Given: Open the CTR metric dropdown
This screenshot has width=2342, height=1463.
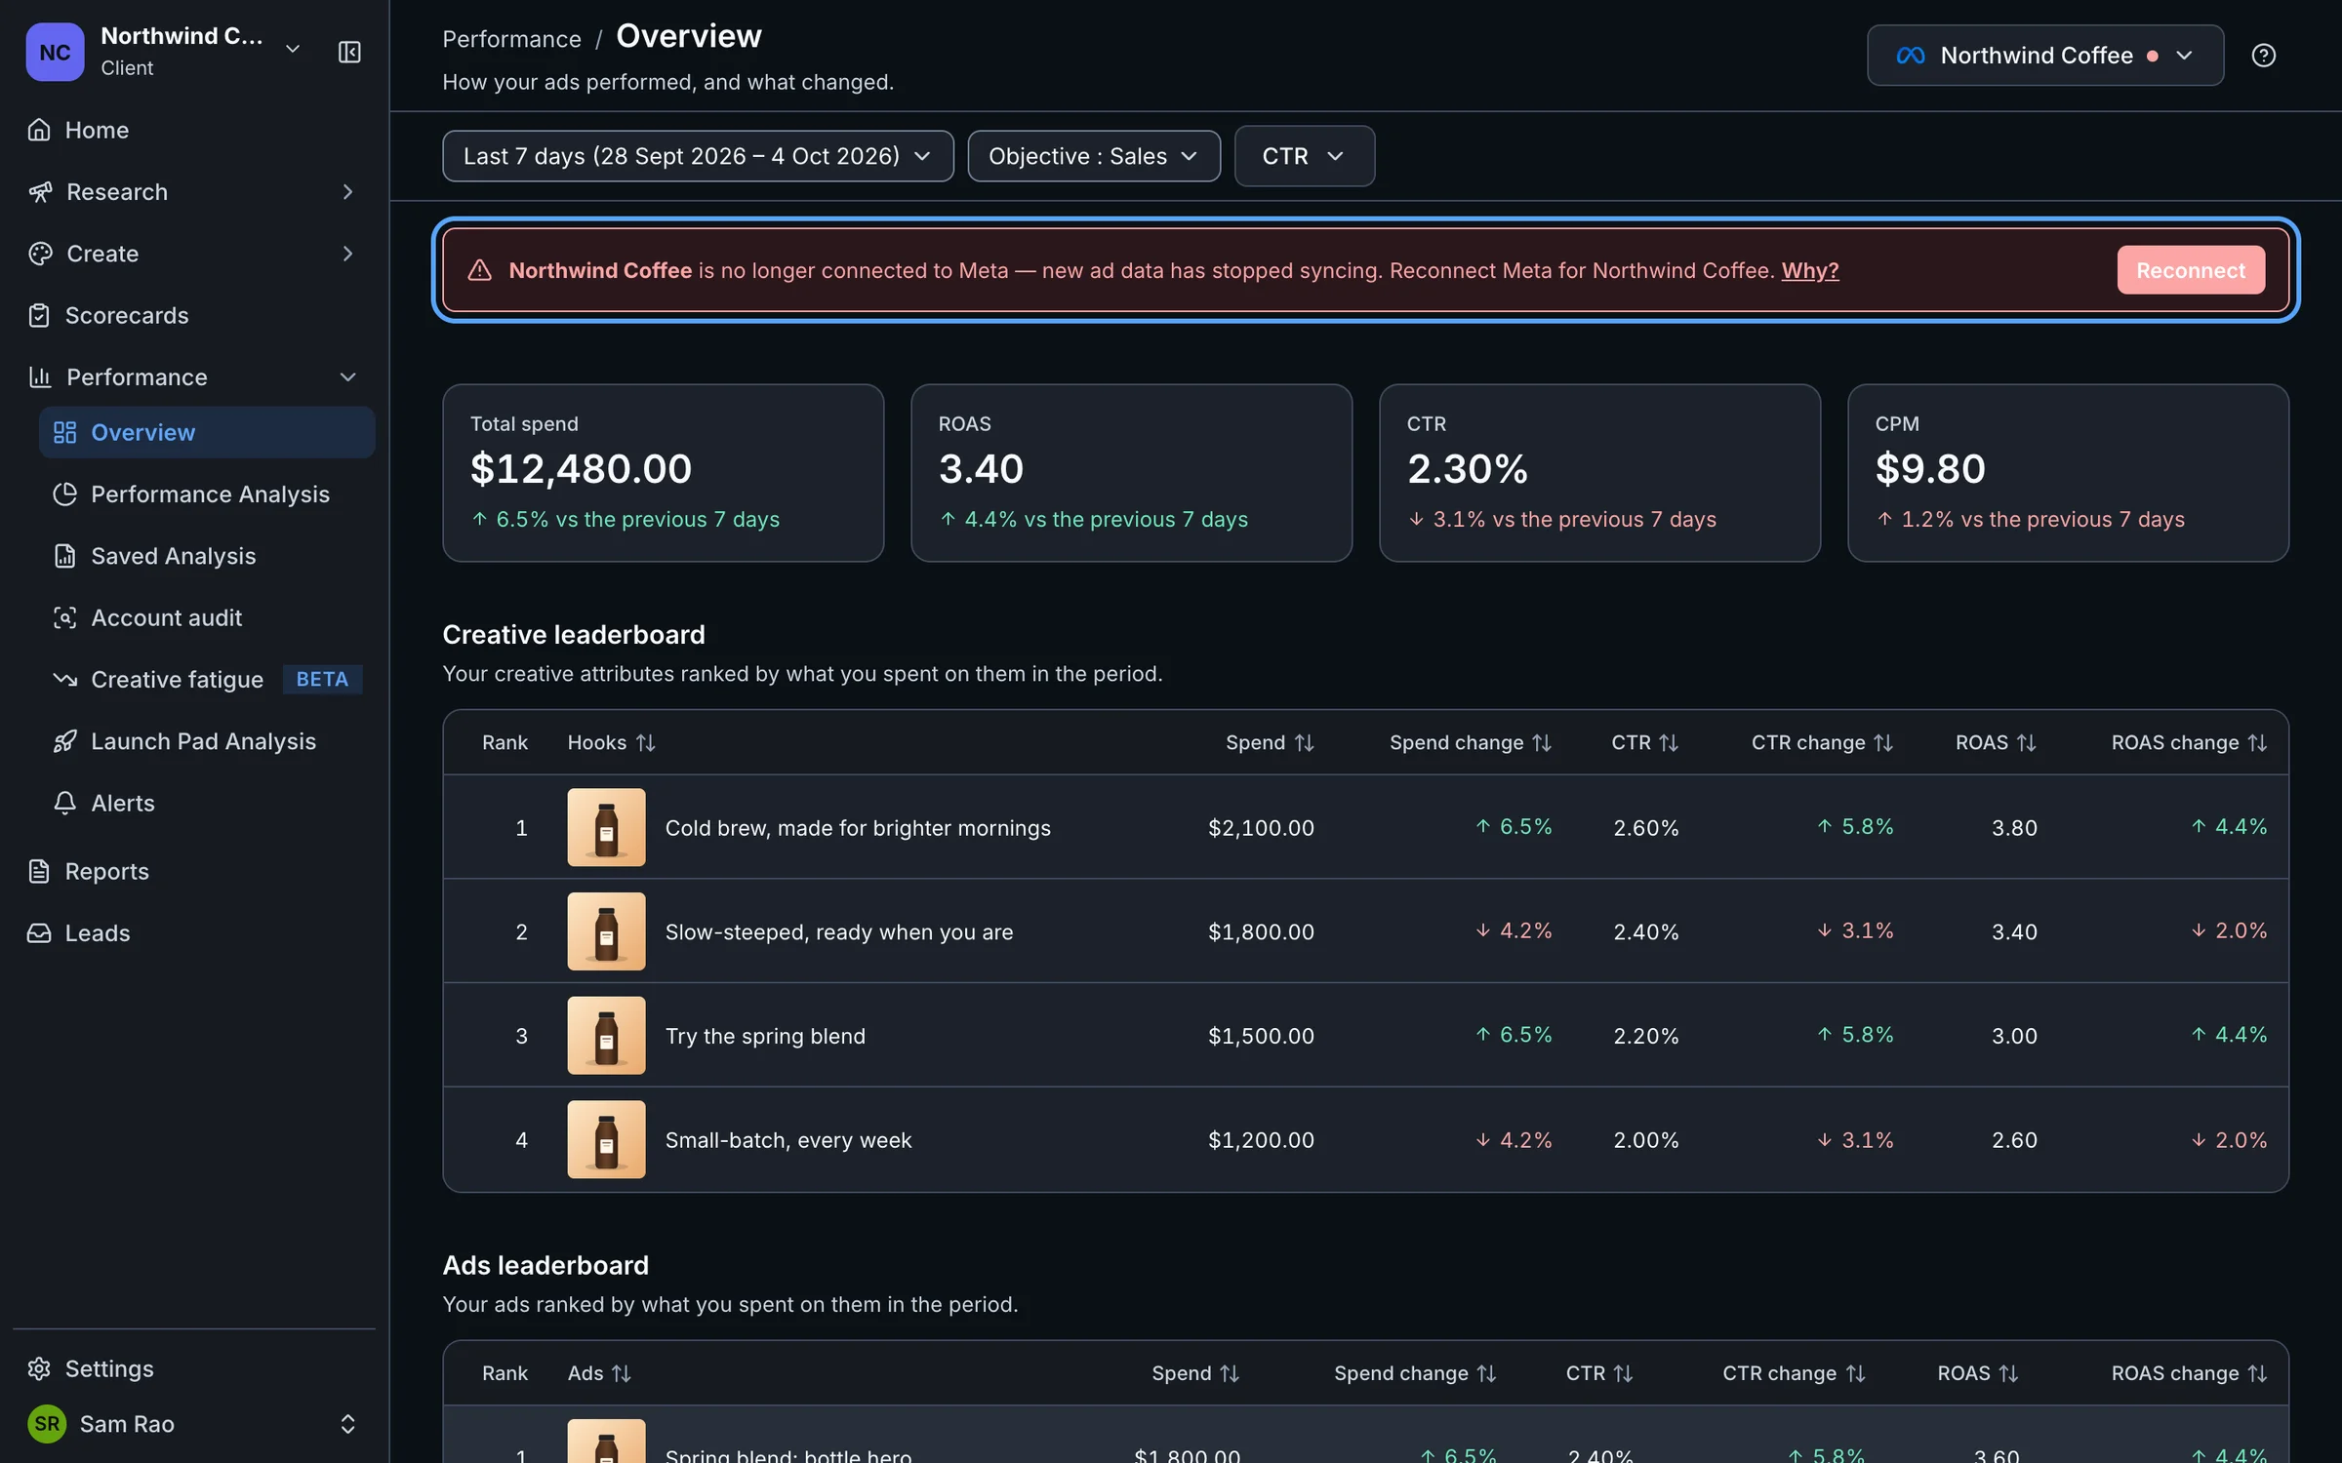Looking at the screenshot, I should (x=1305, y=156).
